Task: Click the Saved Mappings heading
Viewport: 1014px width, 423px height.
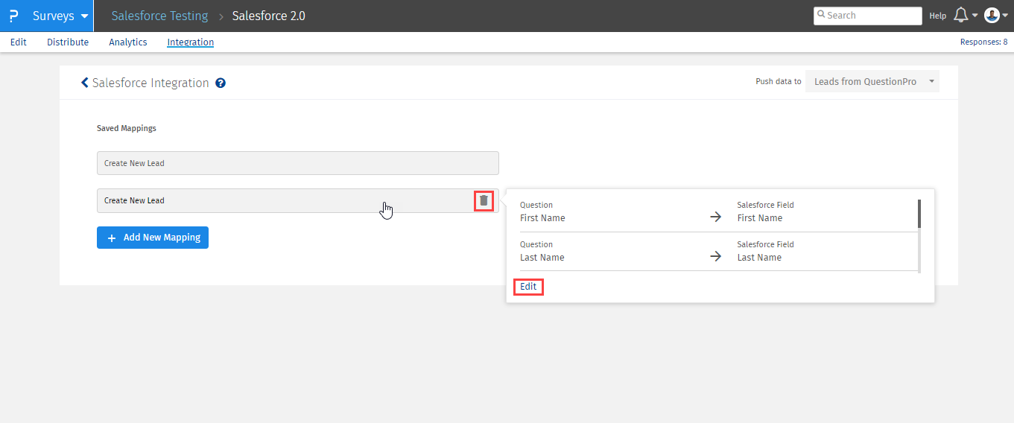Action: point(127,128)
